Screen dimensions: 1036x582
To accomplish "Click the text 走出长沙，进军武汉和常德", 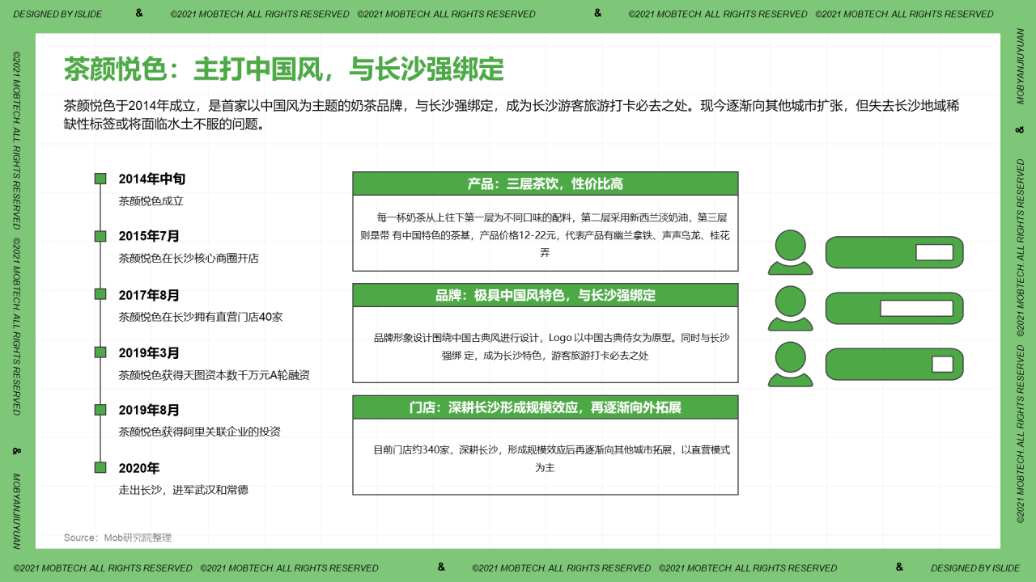I will [x=184, y=490].
